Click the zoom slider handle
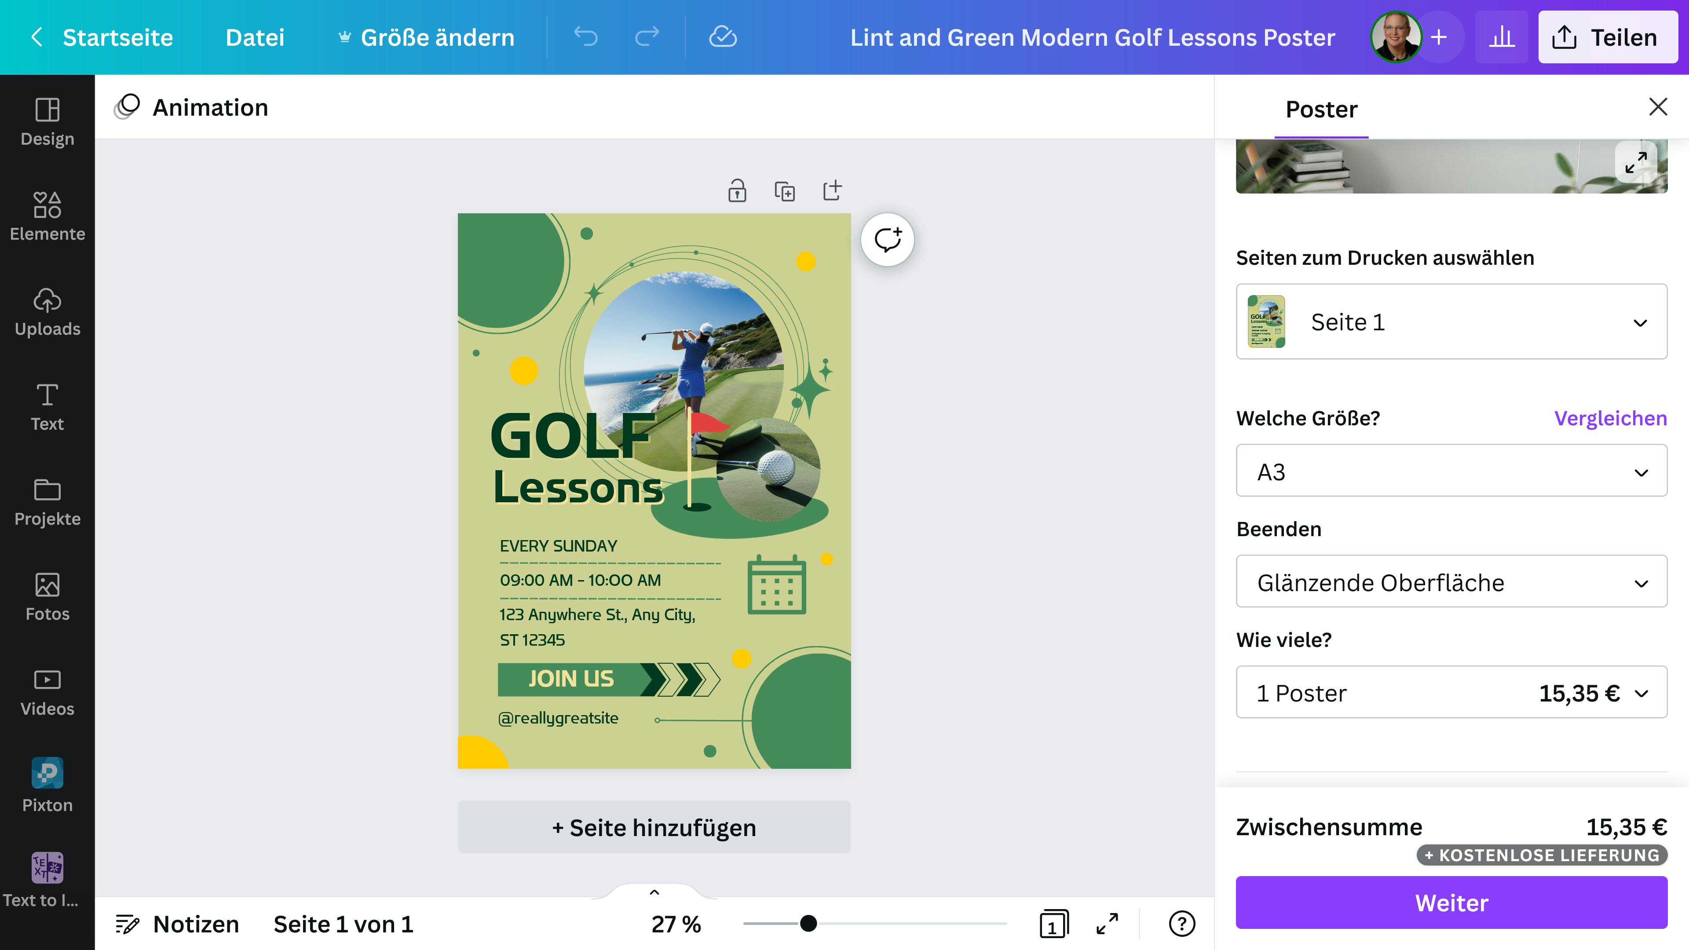 [808, 924]
